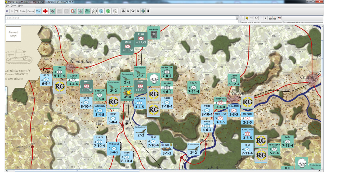Click the active green Pts Transport icon

pyautogui.click(x=87, y=11)
